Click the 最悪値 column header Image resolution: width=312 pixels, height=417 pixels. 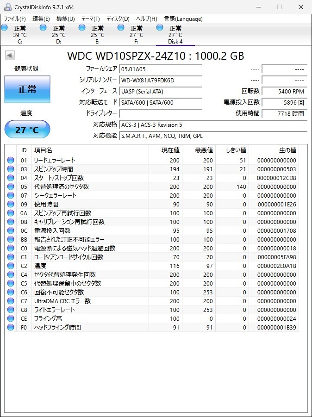[199, 150]
